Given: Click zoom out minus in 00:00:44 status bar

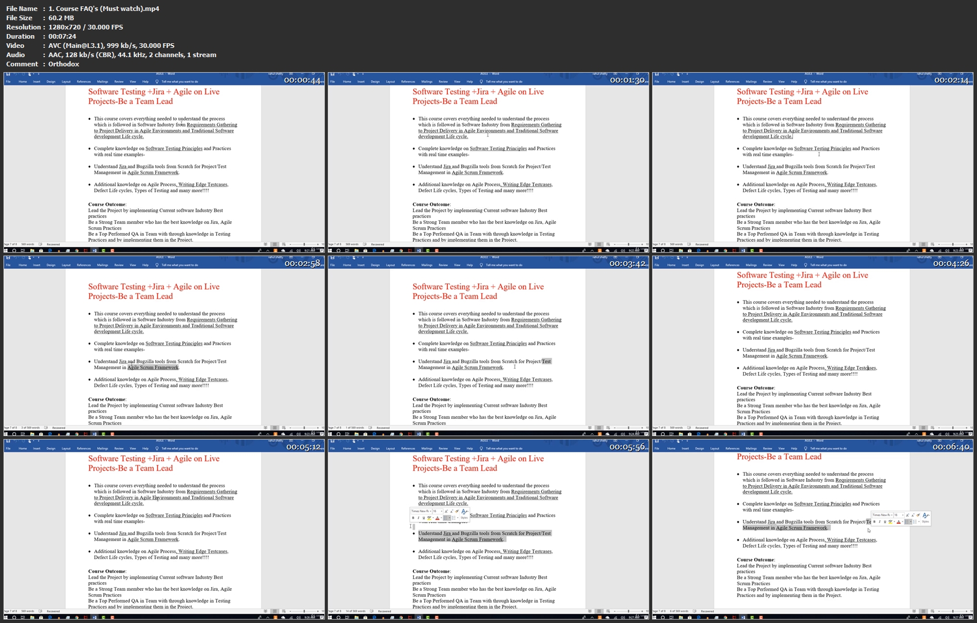Looking at the screenshot, I should (290, 244).
